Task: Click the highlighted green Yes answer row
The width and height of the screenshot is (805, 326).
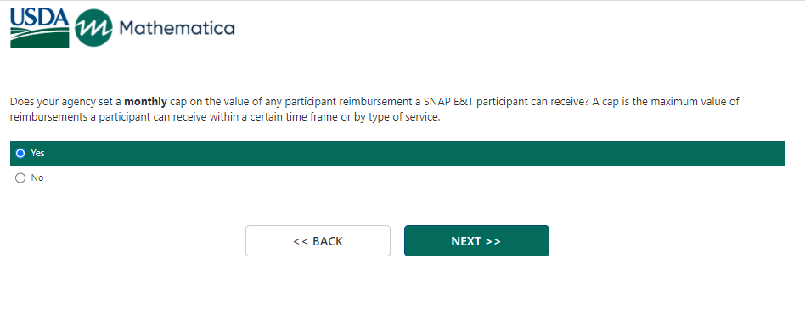Action: click(397, 153)
